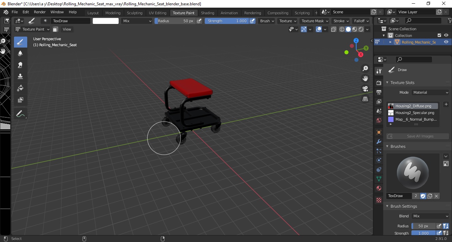Hide Collection with its eye icon
452x242 pixels.
[x=446, y=35]
